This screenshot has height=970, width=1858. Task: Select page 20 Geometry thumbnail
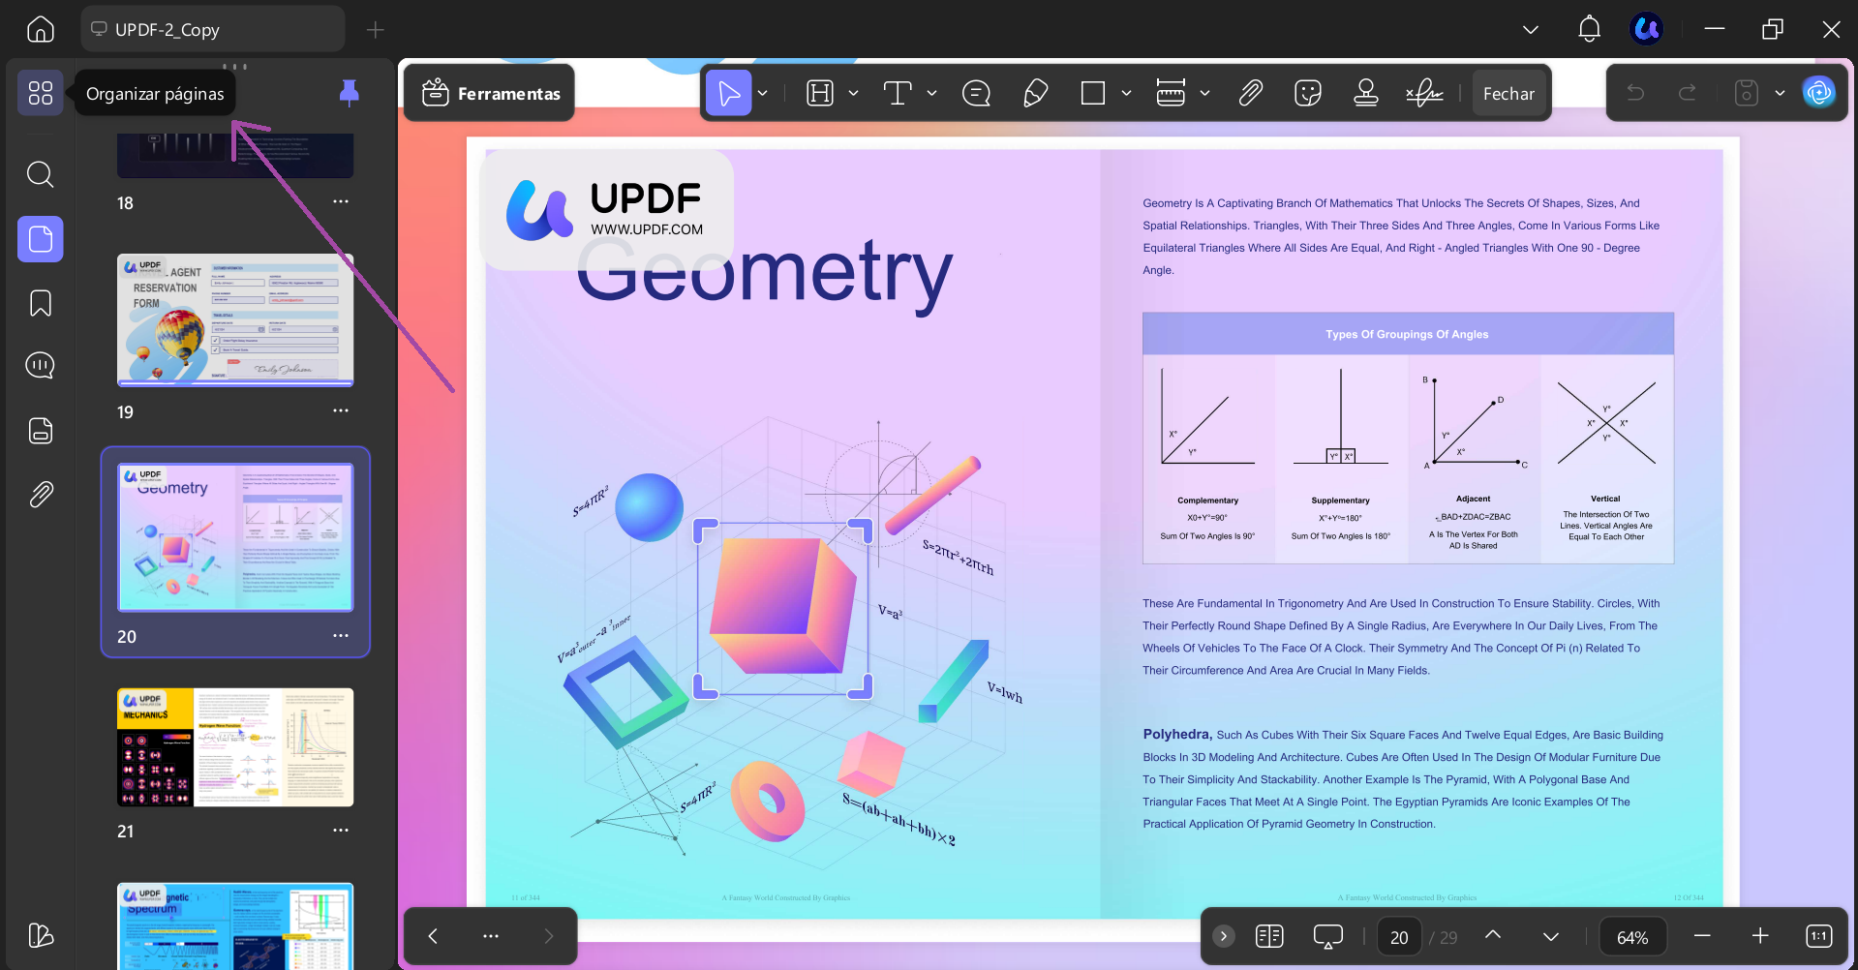point(235,538)
